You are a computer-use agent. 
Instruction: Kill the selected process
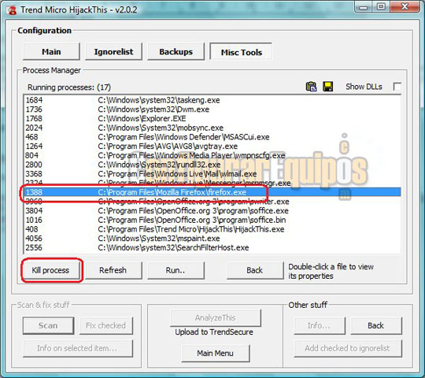pos(50,270)
